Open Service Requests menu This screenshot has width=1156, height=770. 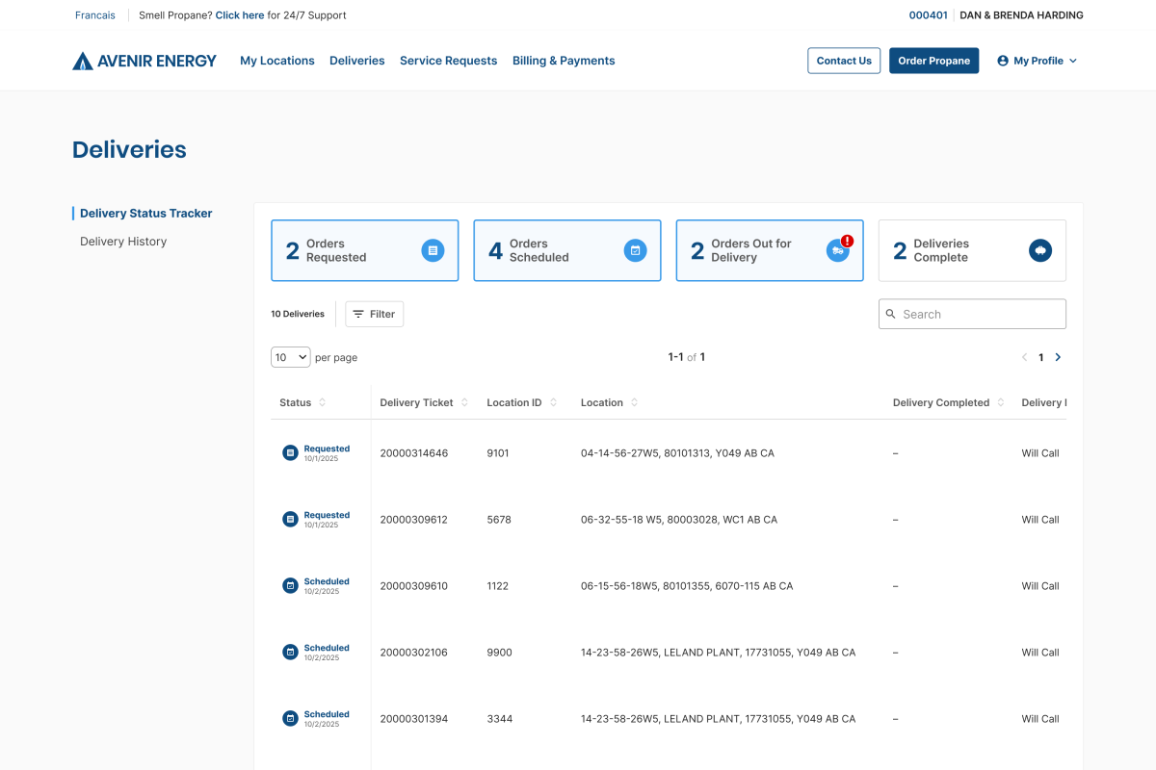[449, 61]
